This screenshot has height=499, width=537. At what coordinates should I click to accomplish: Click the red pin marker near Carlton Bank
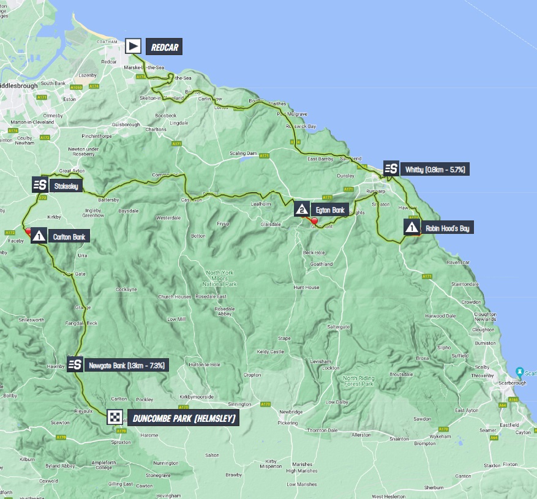[x=27, y=231]
